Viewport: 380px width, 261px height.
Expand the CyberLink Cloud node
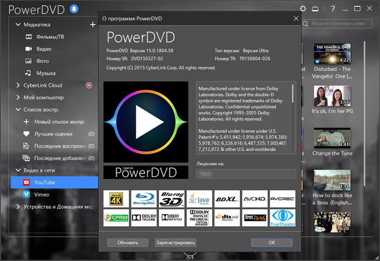coord(18,85)
